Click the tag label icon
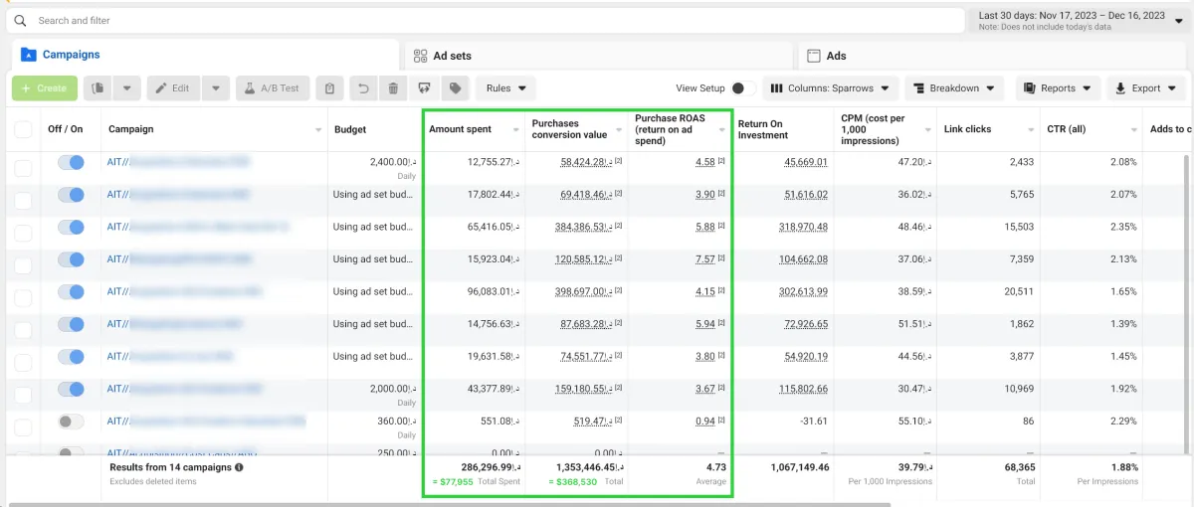1194x507 pixels. point(456,88)
